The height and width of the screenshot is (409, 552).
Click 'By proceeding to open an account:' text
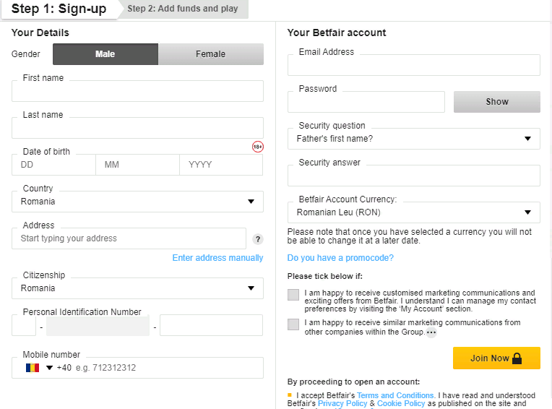pyautogui.click(x=353, y=382)
